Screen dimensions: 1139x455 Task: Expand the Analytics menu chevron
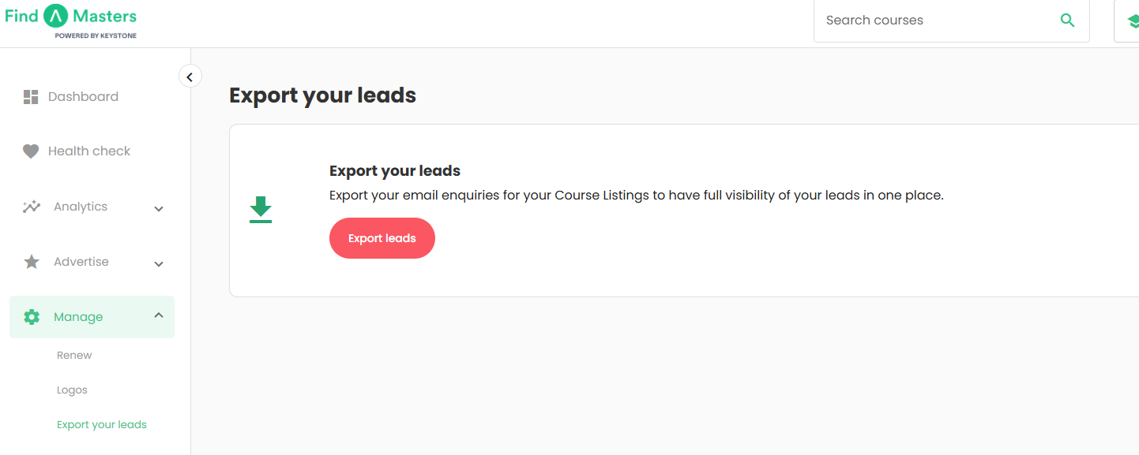click(x=159, y=209)
